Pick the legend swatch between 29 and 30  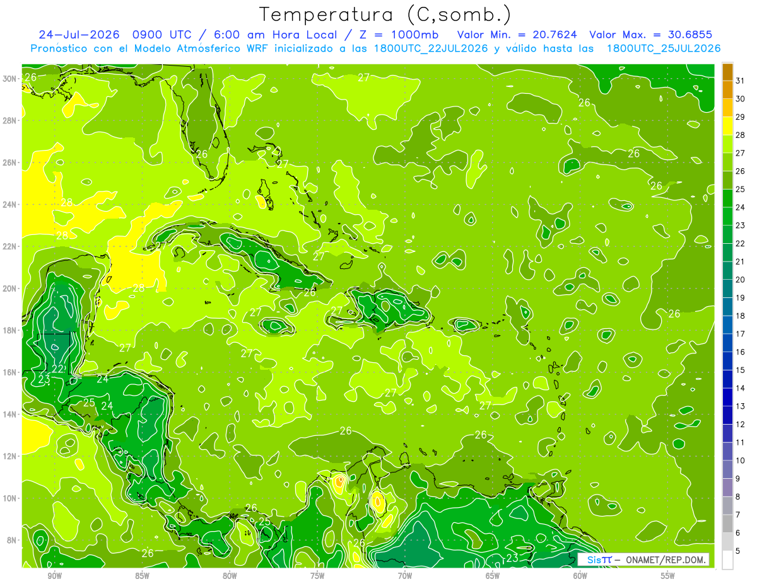(x=727, y=108)
